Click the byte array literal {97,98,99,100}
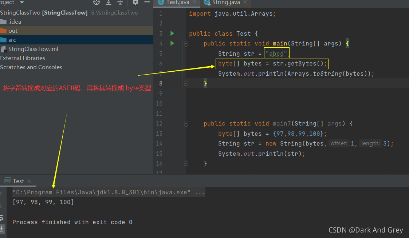Image resolution: width=409 pixels, height=238 pixels. coord(298,134)
